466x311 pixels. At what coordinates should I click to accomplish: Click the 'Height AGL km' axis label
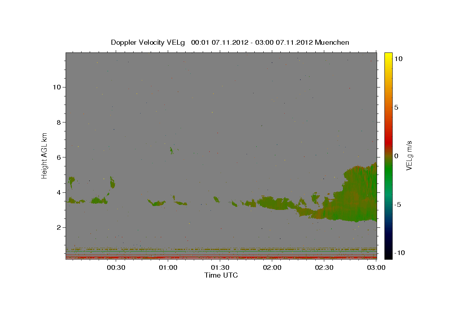pyautogui.click(x=45, y=155)
